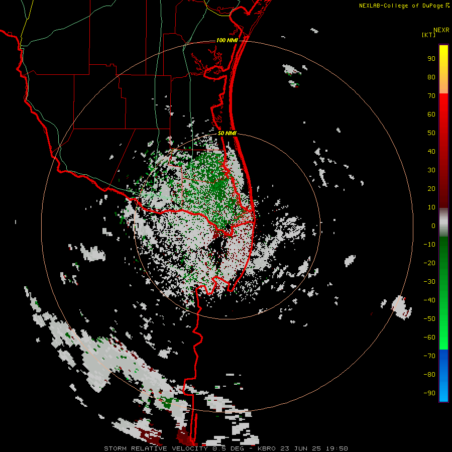Click the Storm Relative Velocity caption text
This screenshot has width=452, height=452.
(225, 448)
